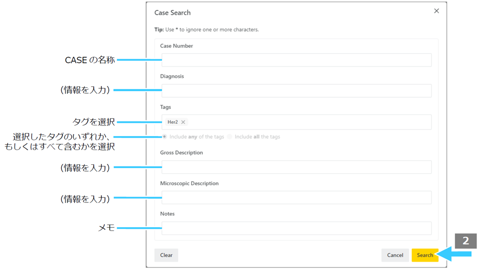
Task: Click the メモ annotation label
Action: click(106, 228)
